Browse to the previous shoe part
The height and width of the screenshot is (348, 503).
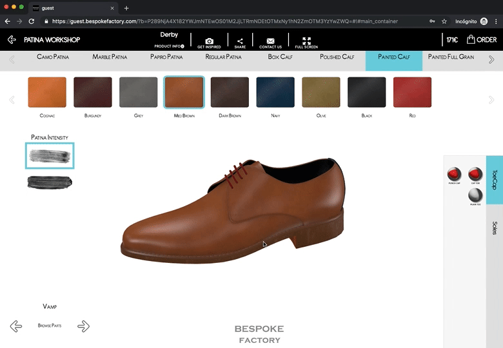pos(16,326)
